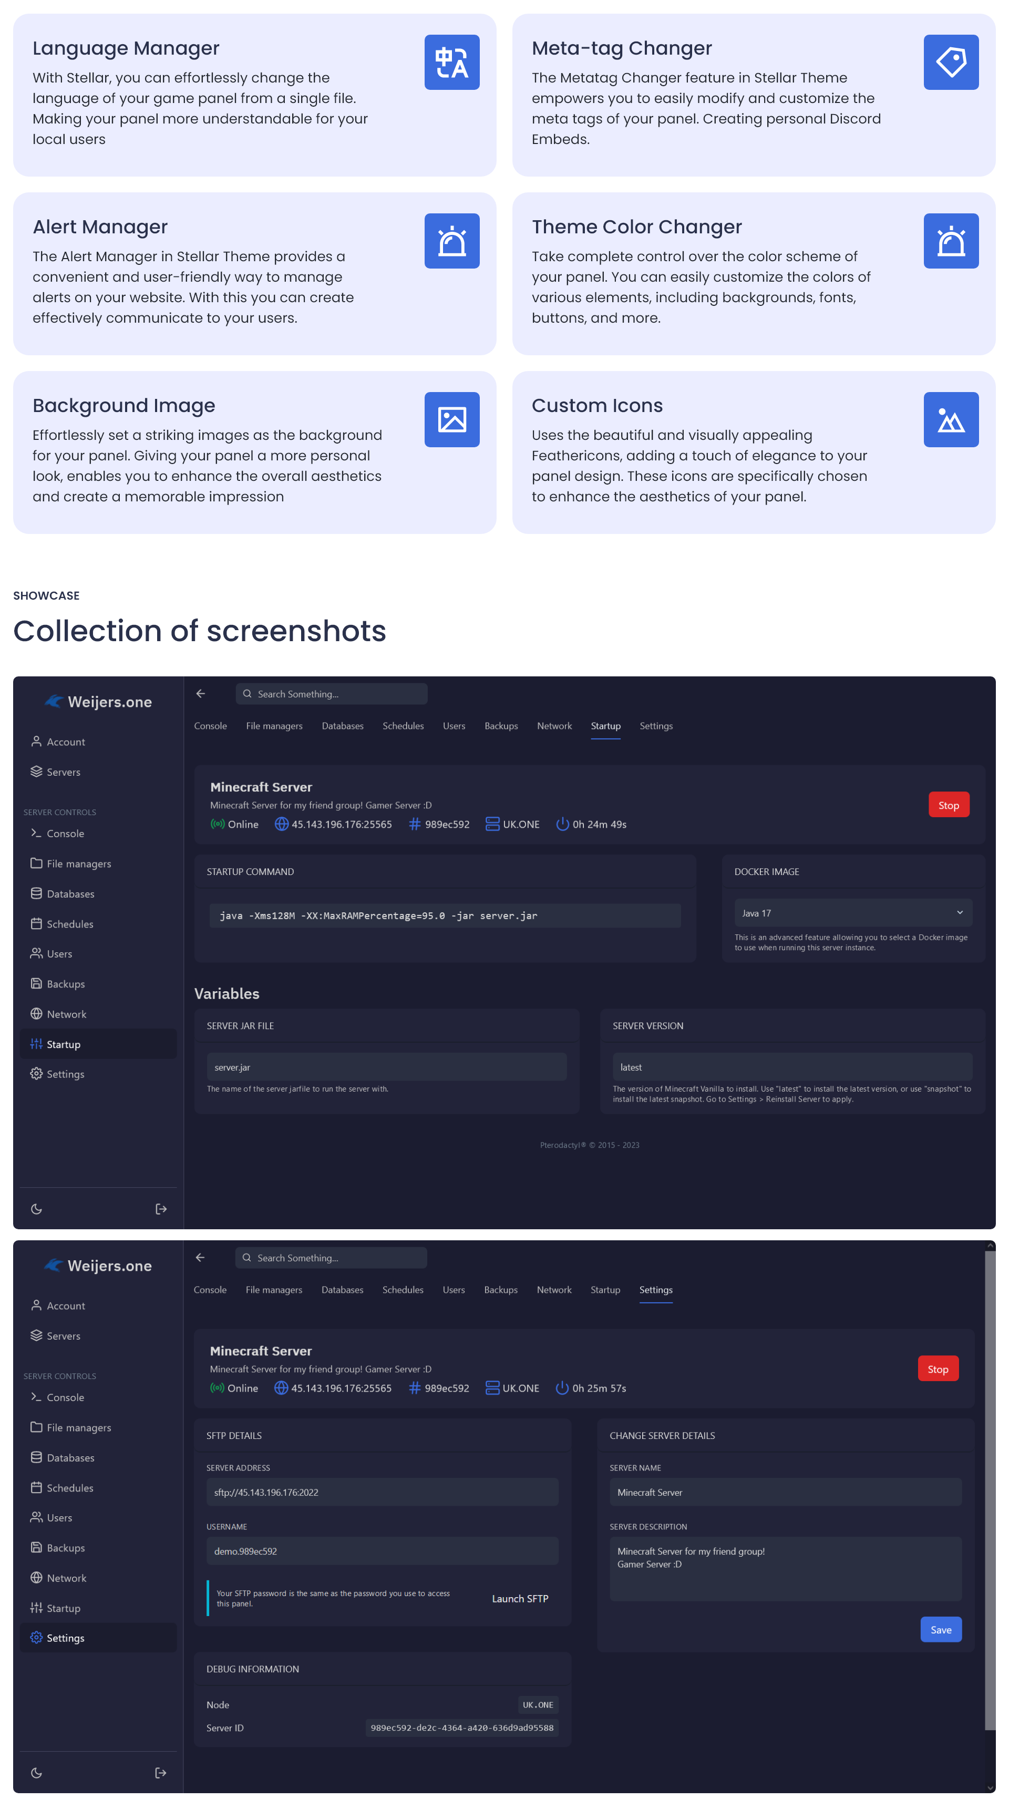Click the Meta-tag Changer tag icon

point(951,63)
